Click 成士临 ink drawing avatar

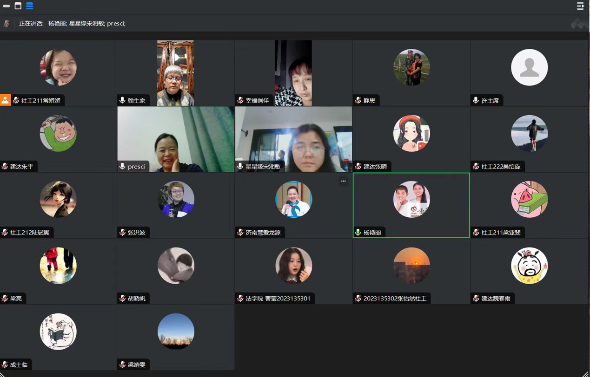(x=58, y=331)
